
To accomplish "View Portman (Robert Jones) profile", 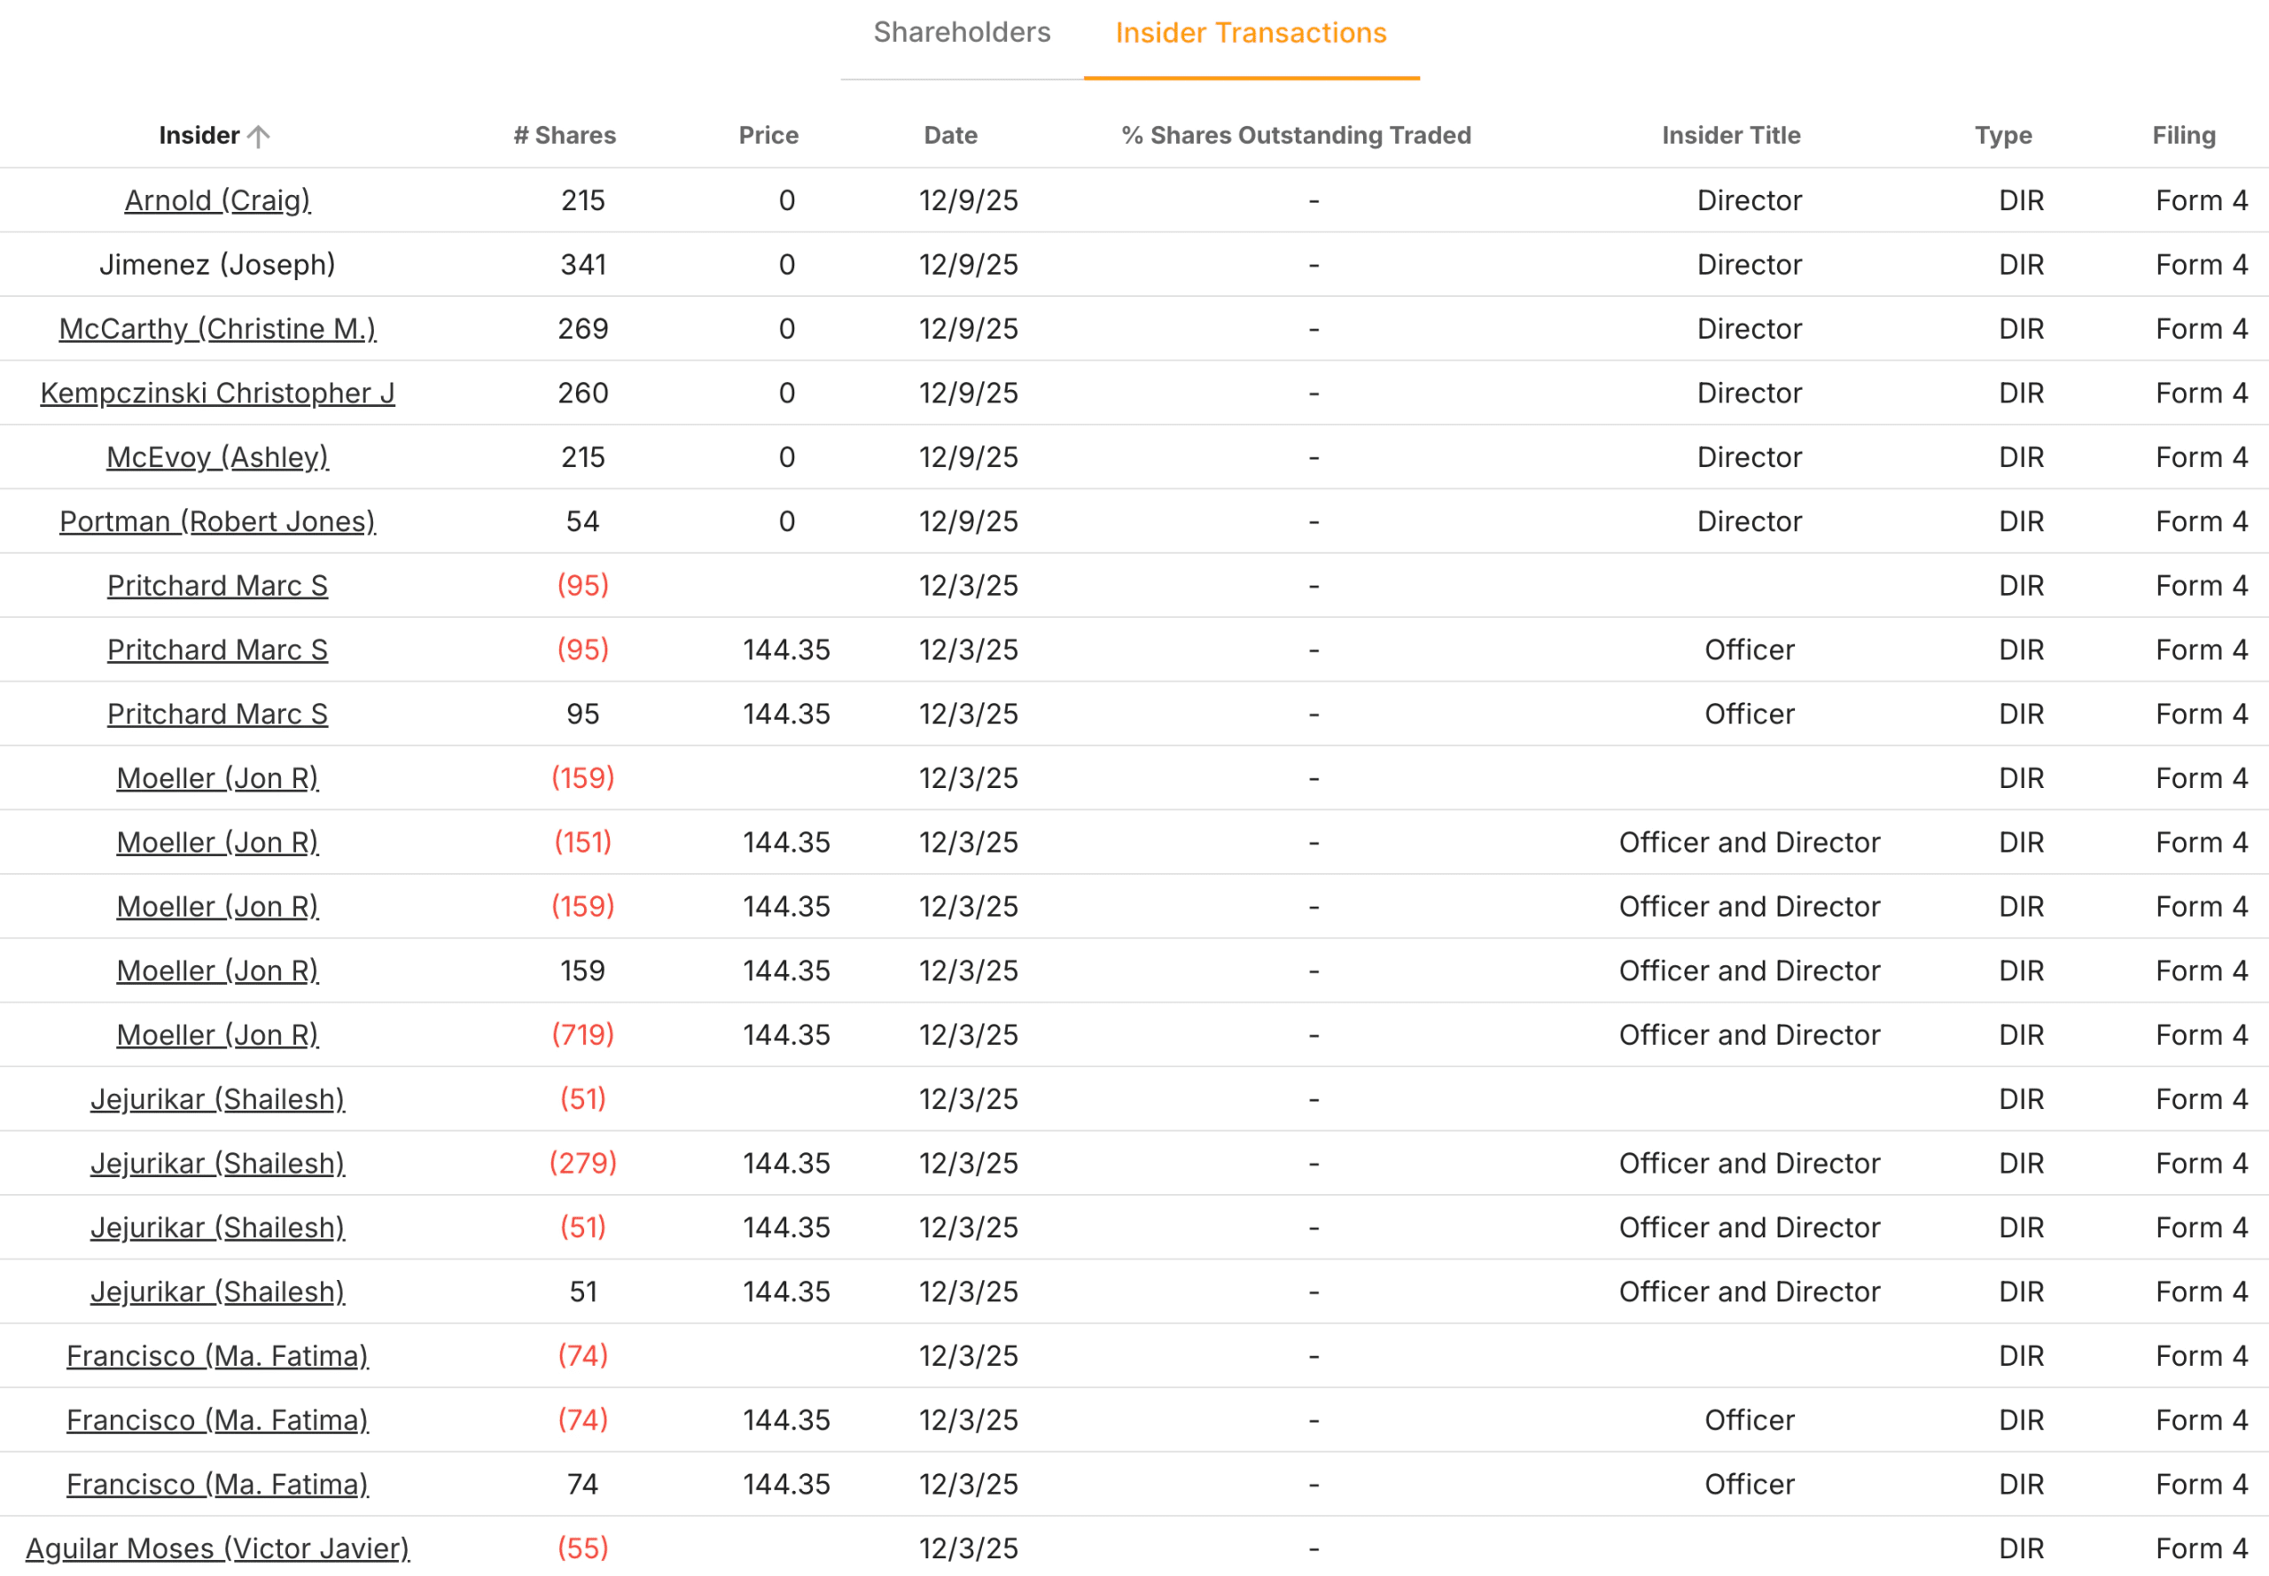I will [x=216, y=520].
